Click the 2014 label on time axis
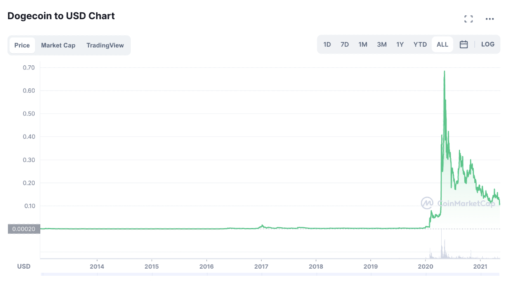Screen dimensions: 523x281 pos(97,266)
